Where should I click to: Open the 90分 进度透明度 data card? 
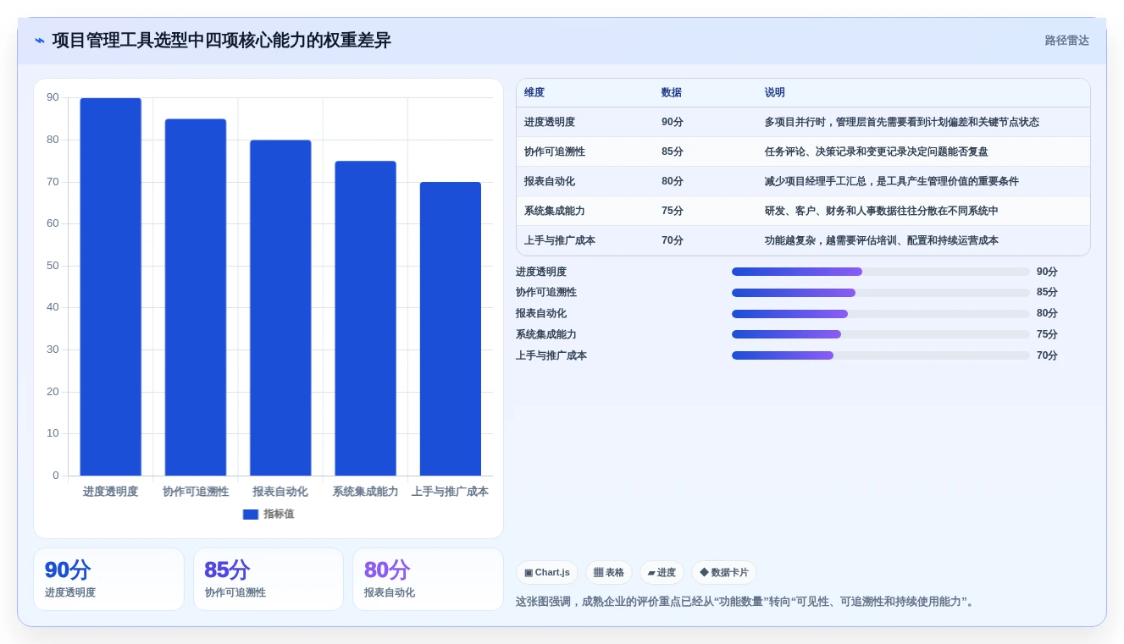(108, 580)
